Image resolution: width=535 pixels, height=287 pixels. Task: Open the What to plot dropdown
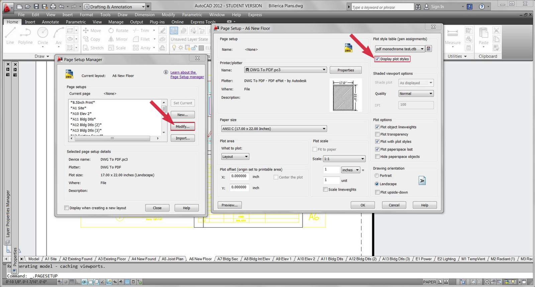[x=235, y=157]
